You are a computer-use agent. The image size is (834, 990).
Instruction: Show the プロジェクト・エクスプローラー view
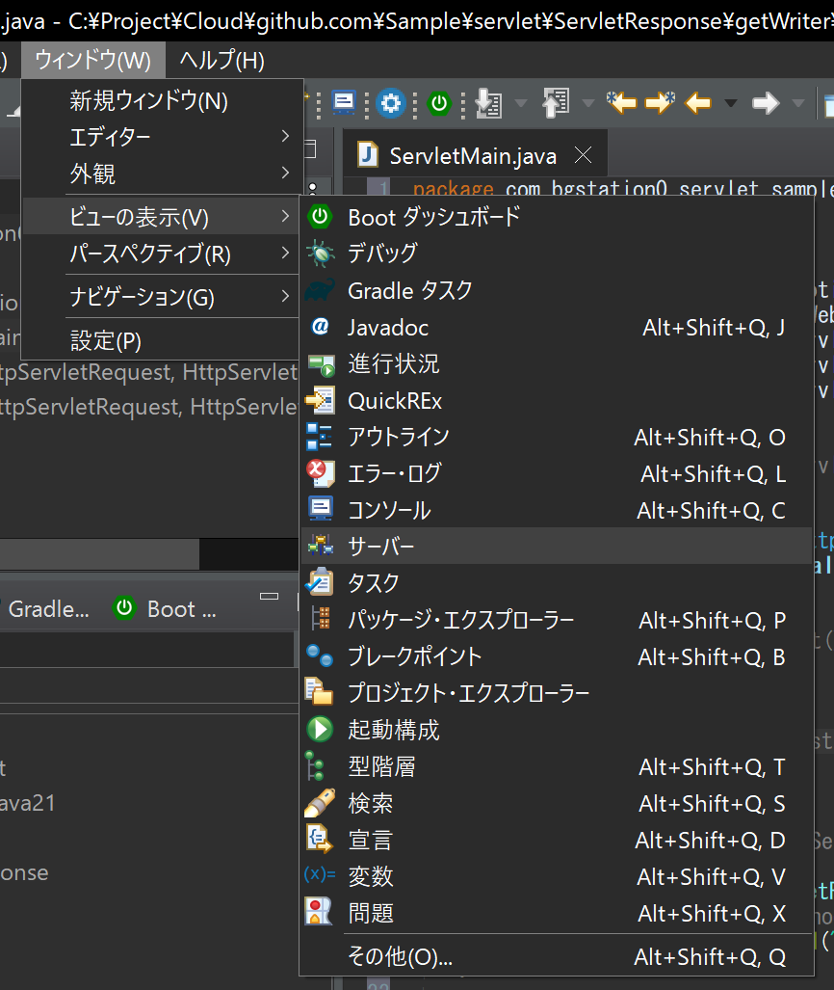tap(557, 693)
